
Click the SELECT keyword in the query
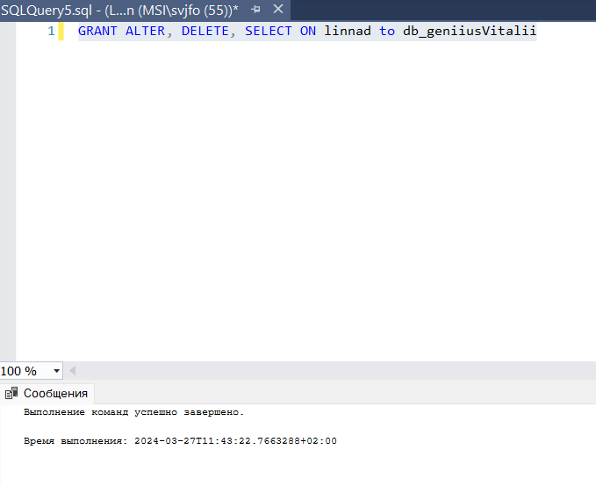point(268,31)
